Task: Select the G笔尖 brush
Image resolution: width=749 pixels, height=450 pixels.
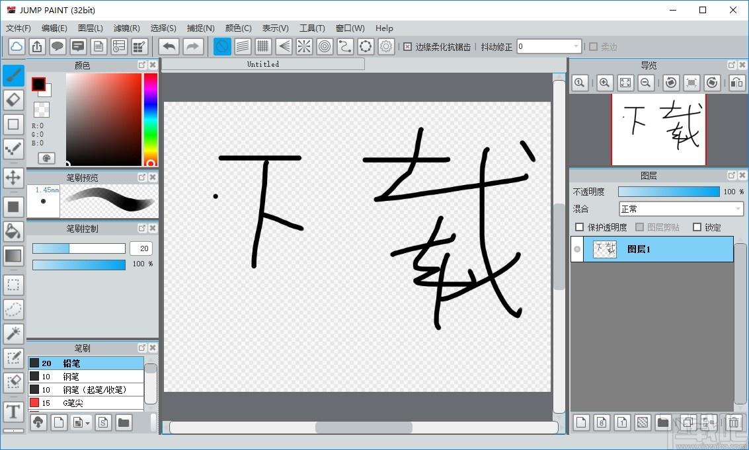Action: (86, 403)
